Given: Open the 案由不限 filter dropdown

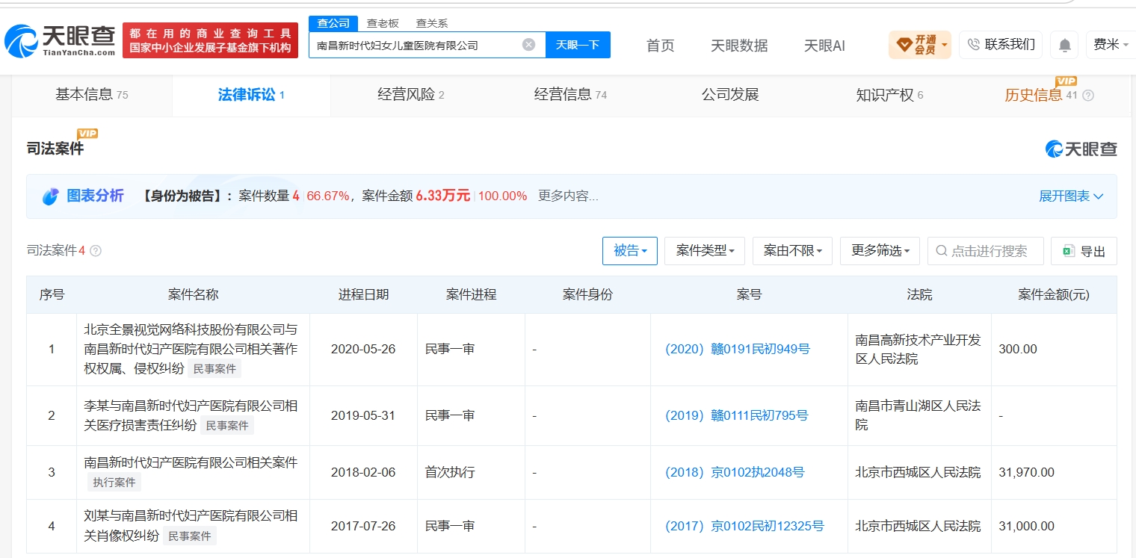Looking at the screenshot, I should (x=792, y=251).
